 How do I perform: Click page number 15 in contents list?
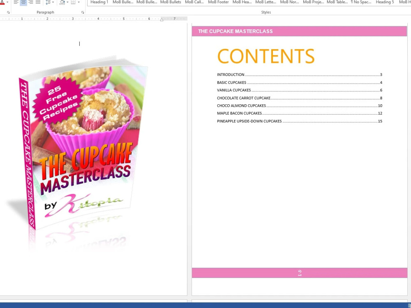click(380, 121)
